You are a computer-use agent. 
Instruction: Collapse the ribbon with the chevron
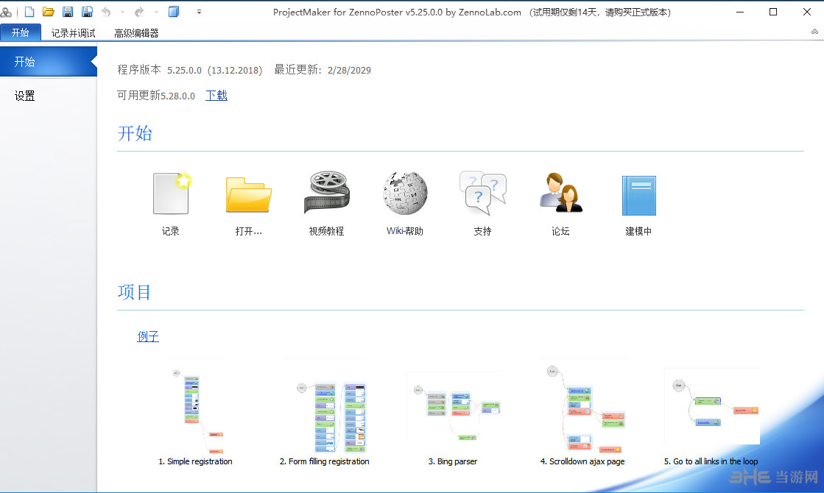coord(814,32)
